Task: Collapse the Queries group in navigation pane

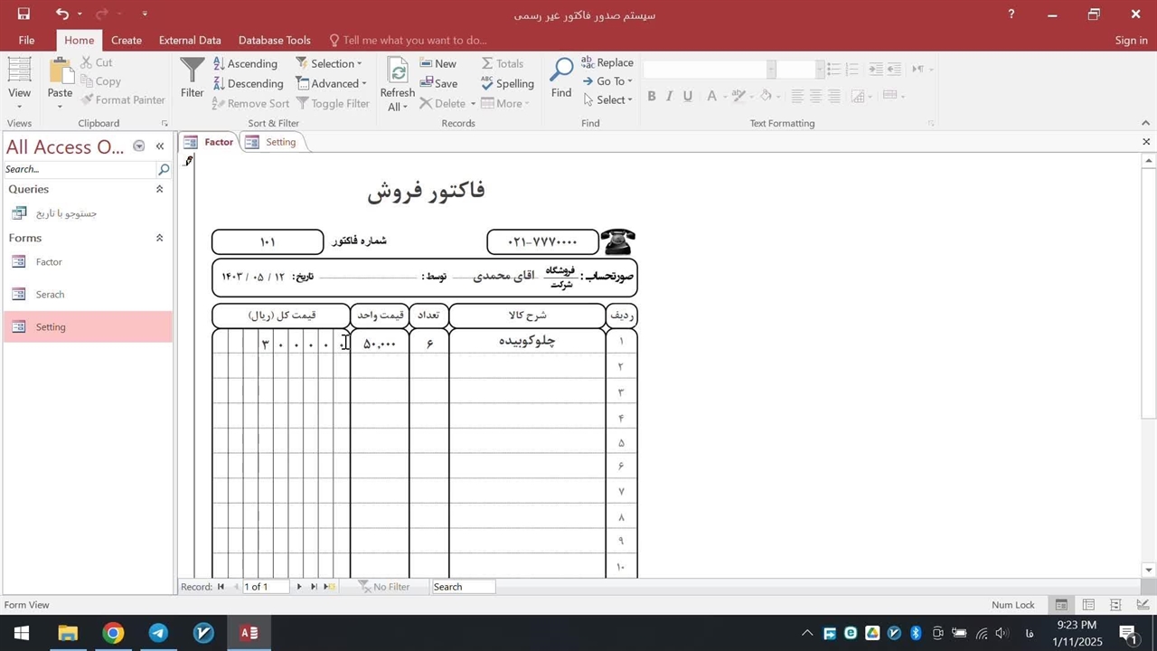Action: 159,189
